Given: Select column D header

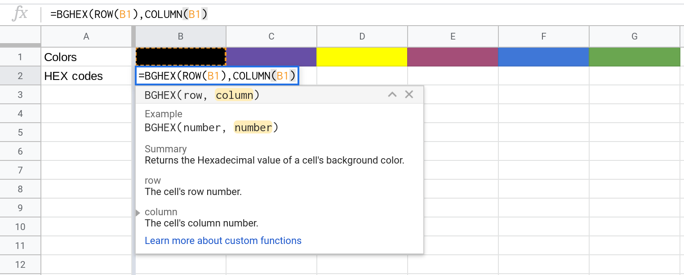Looking at the screenshot, I should pyautogui.click(x=362, y=36).
